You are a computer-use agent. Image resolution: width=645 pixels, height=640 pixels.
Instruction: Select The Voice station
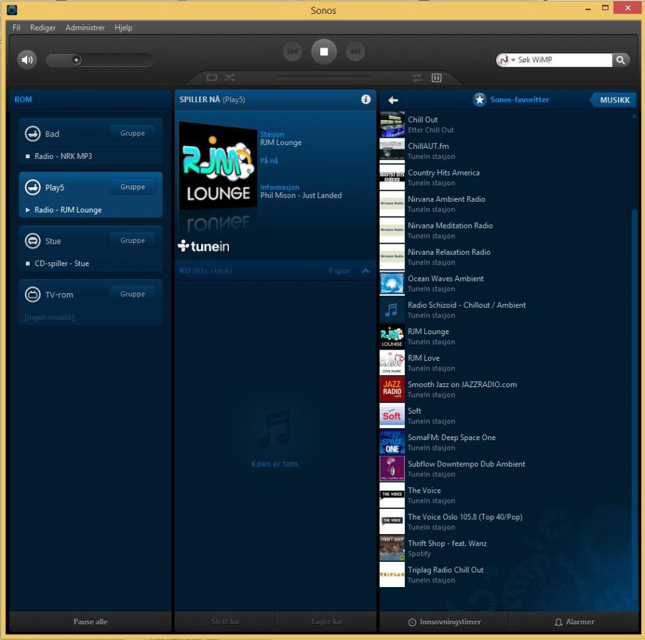click(x=506, y=495)
